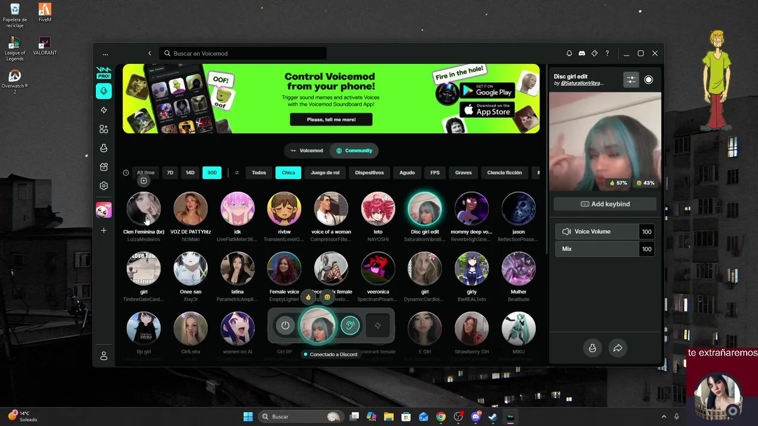758x426 pixels.
Task: Toggle the voice changer power button
Action: (x=285, y=325)
